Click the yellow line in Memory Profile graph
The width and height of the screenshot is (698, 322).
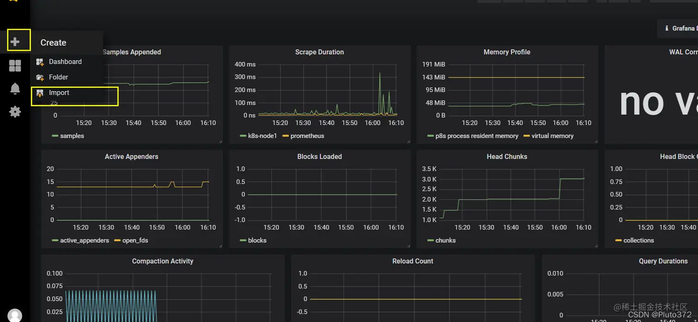pyautogui.click(x=516, y=77)
